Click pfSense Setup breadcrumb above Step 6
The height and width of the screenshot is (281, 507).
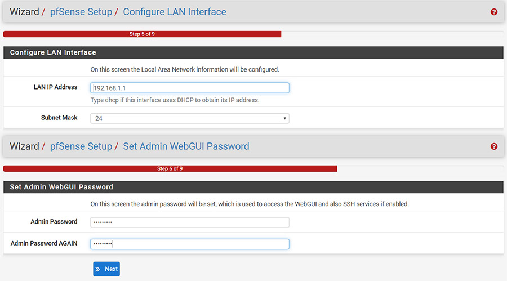81,146
